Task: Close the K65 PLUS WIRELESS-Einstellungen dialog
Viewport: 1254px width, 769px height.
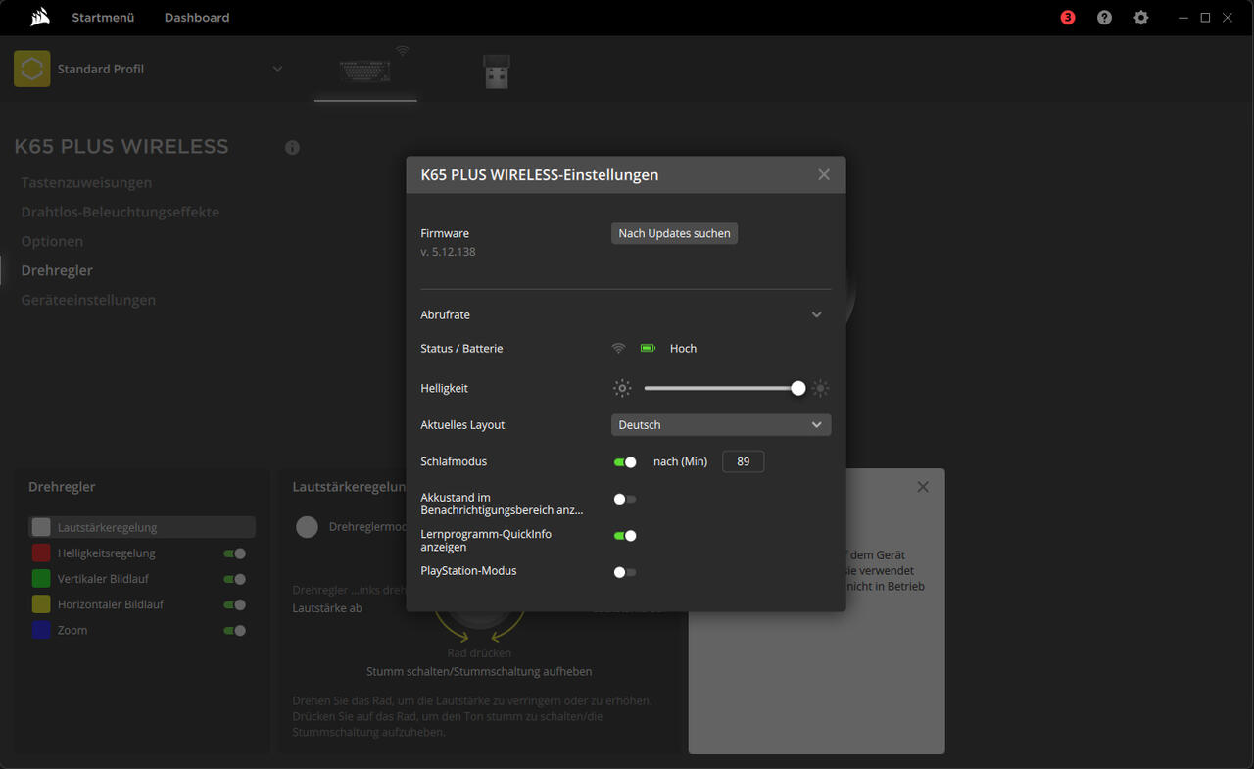Action: click(x=824, y=174)
